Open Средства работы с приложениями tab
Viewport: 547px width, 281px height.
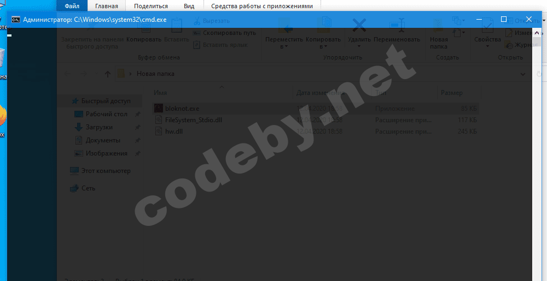coord(262,6)
